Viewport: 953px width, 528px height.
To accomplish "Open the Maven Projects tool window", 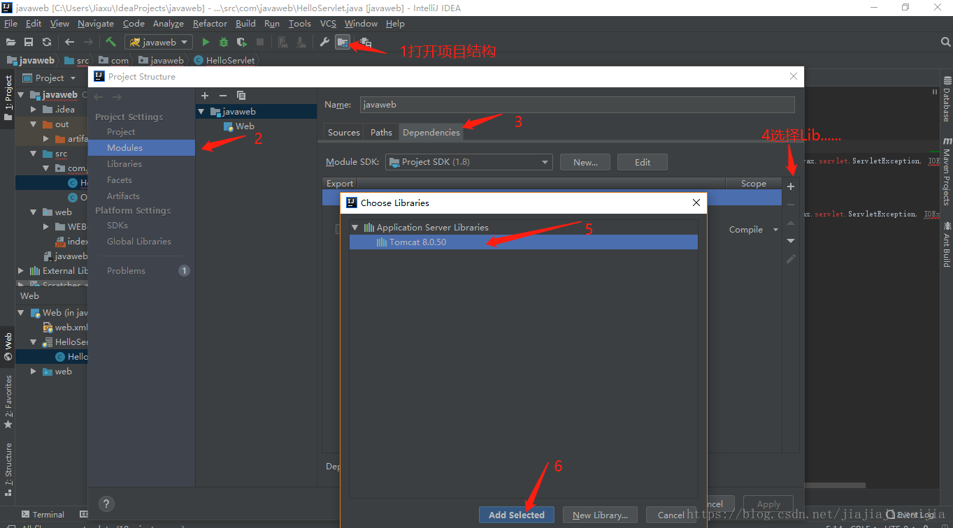I will [947, 171].
